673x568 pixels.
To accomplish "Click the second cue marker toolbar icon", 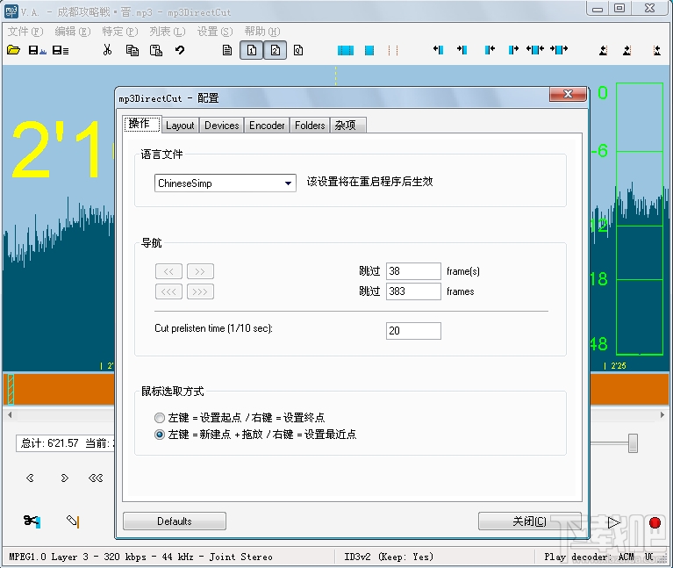I will point(627,50).
